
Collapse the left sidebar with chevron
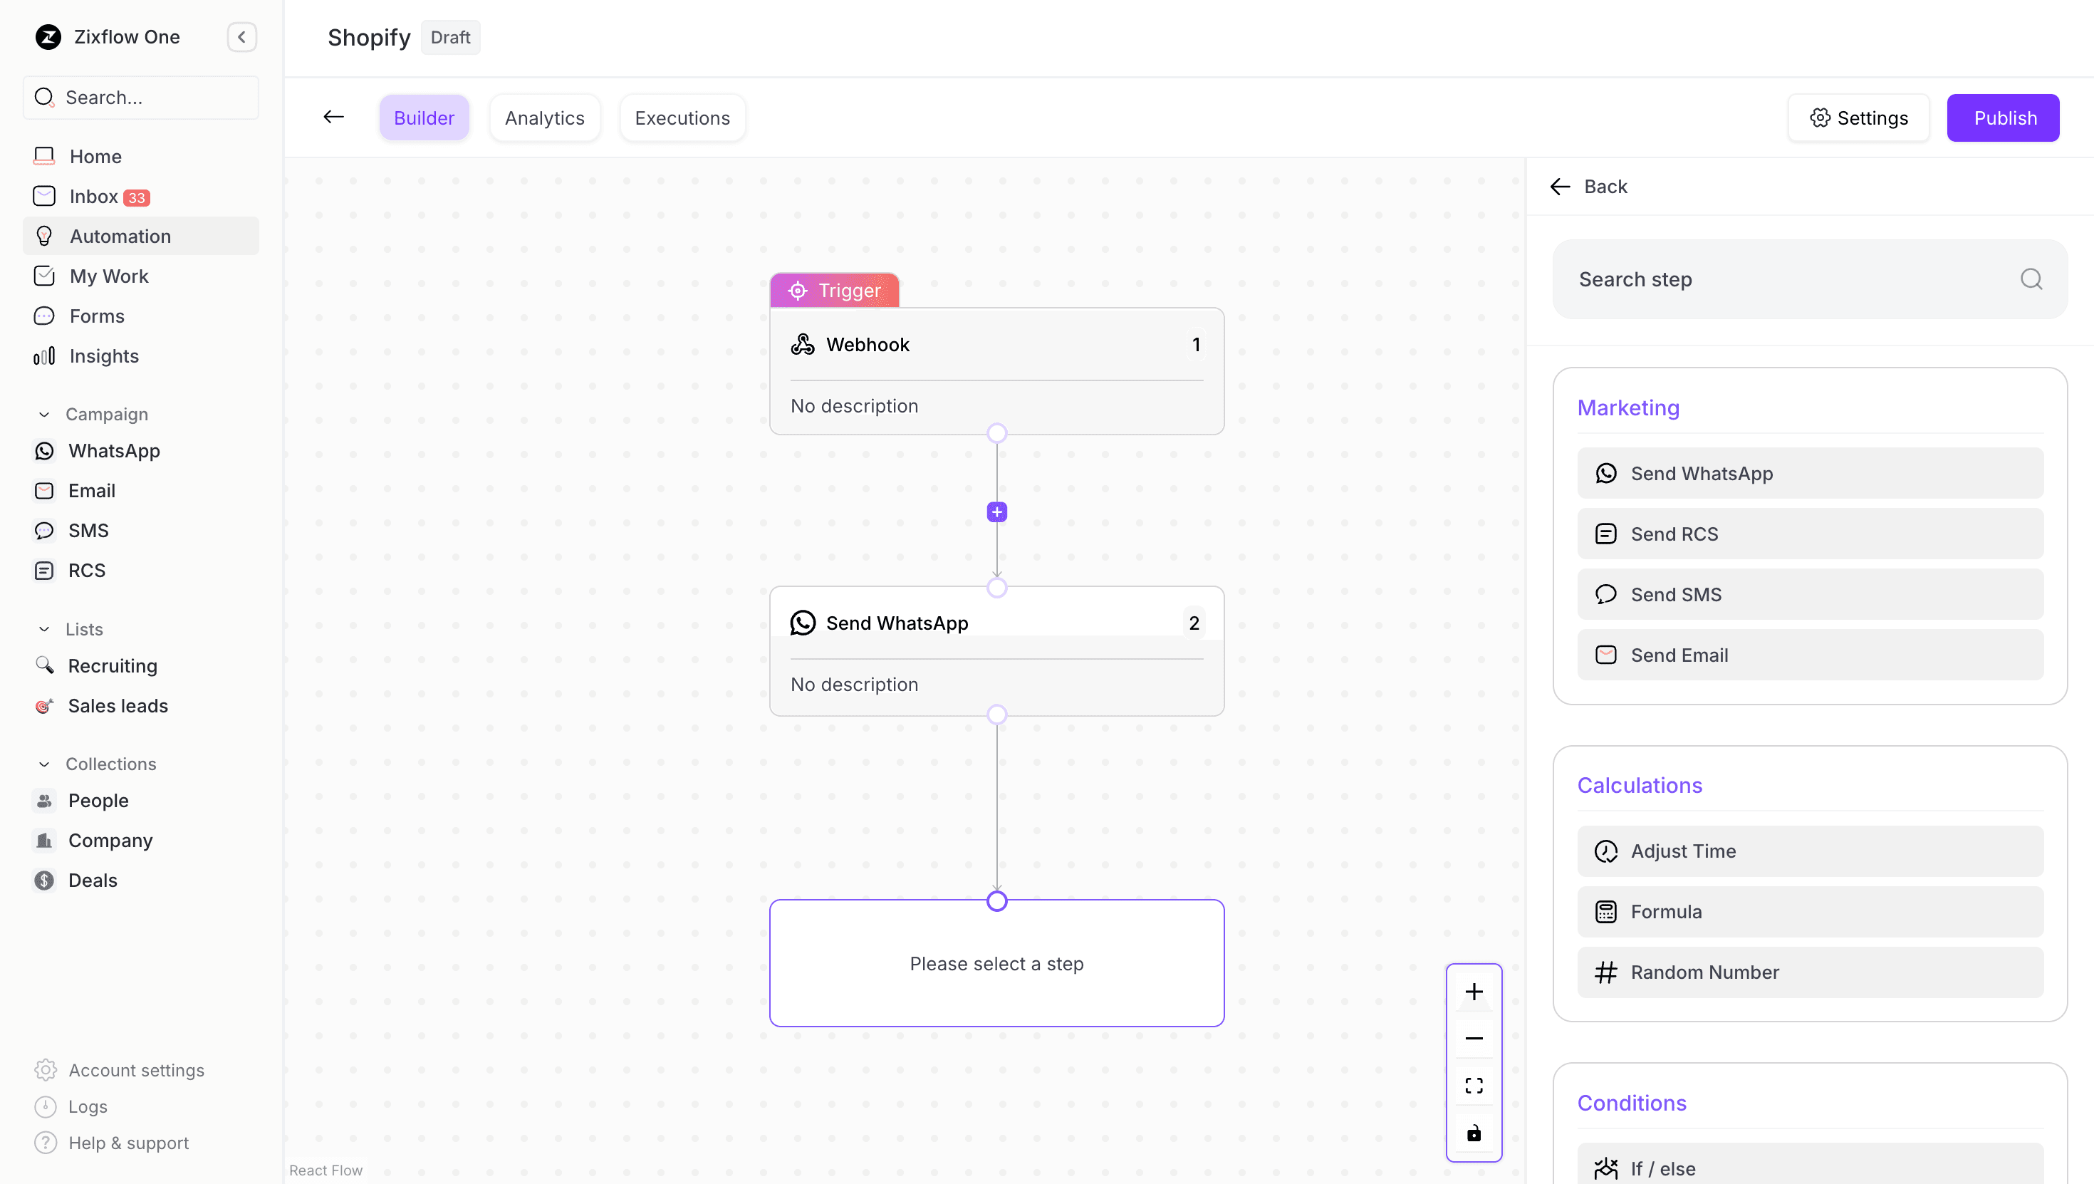pyautogui.click(x=241, y=36)
